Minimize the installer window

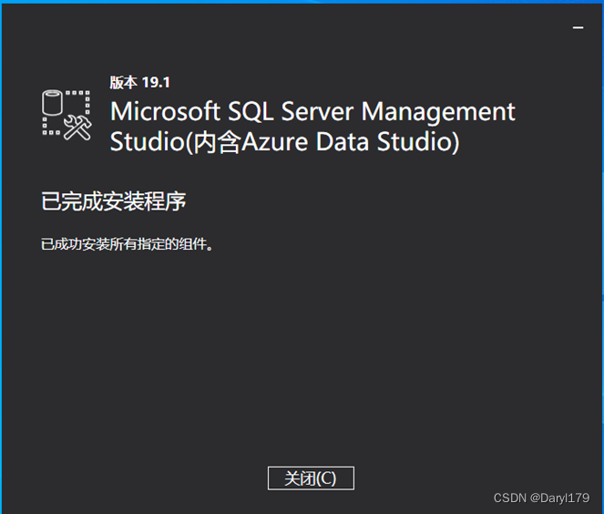click(x=578, y=27)
